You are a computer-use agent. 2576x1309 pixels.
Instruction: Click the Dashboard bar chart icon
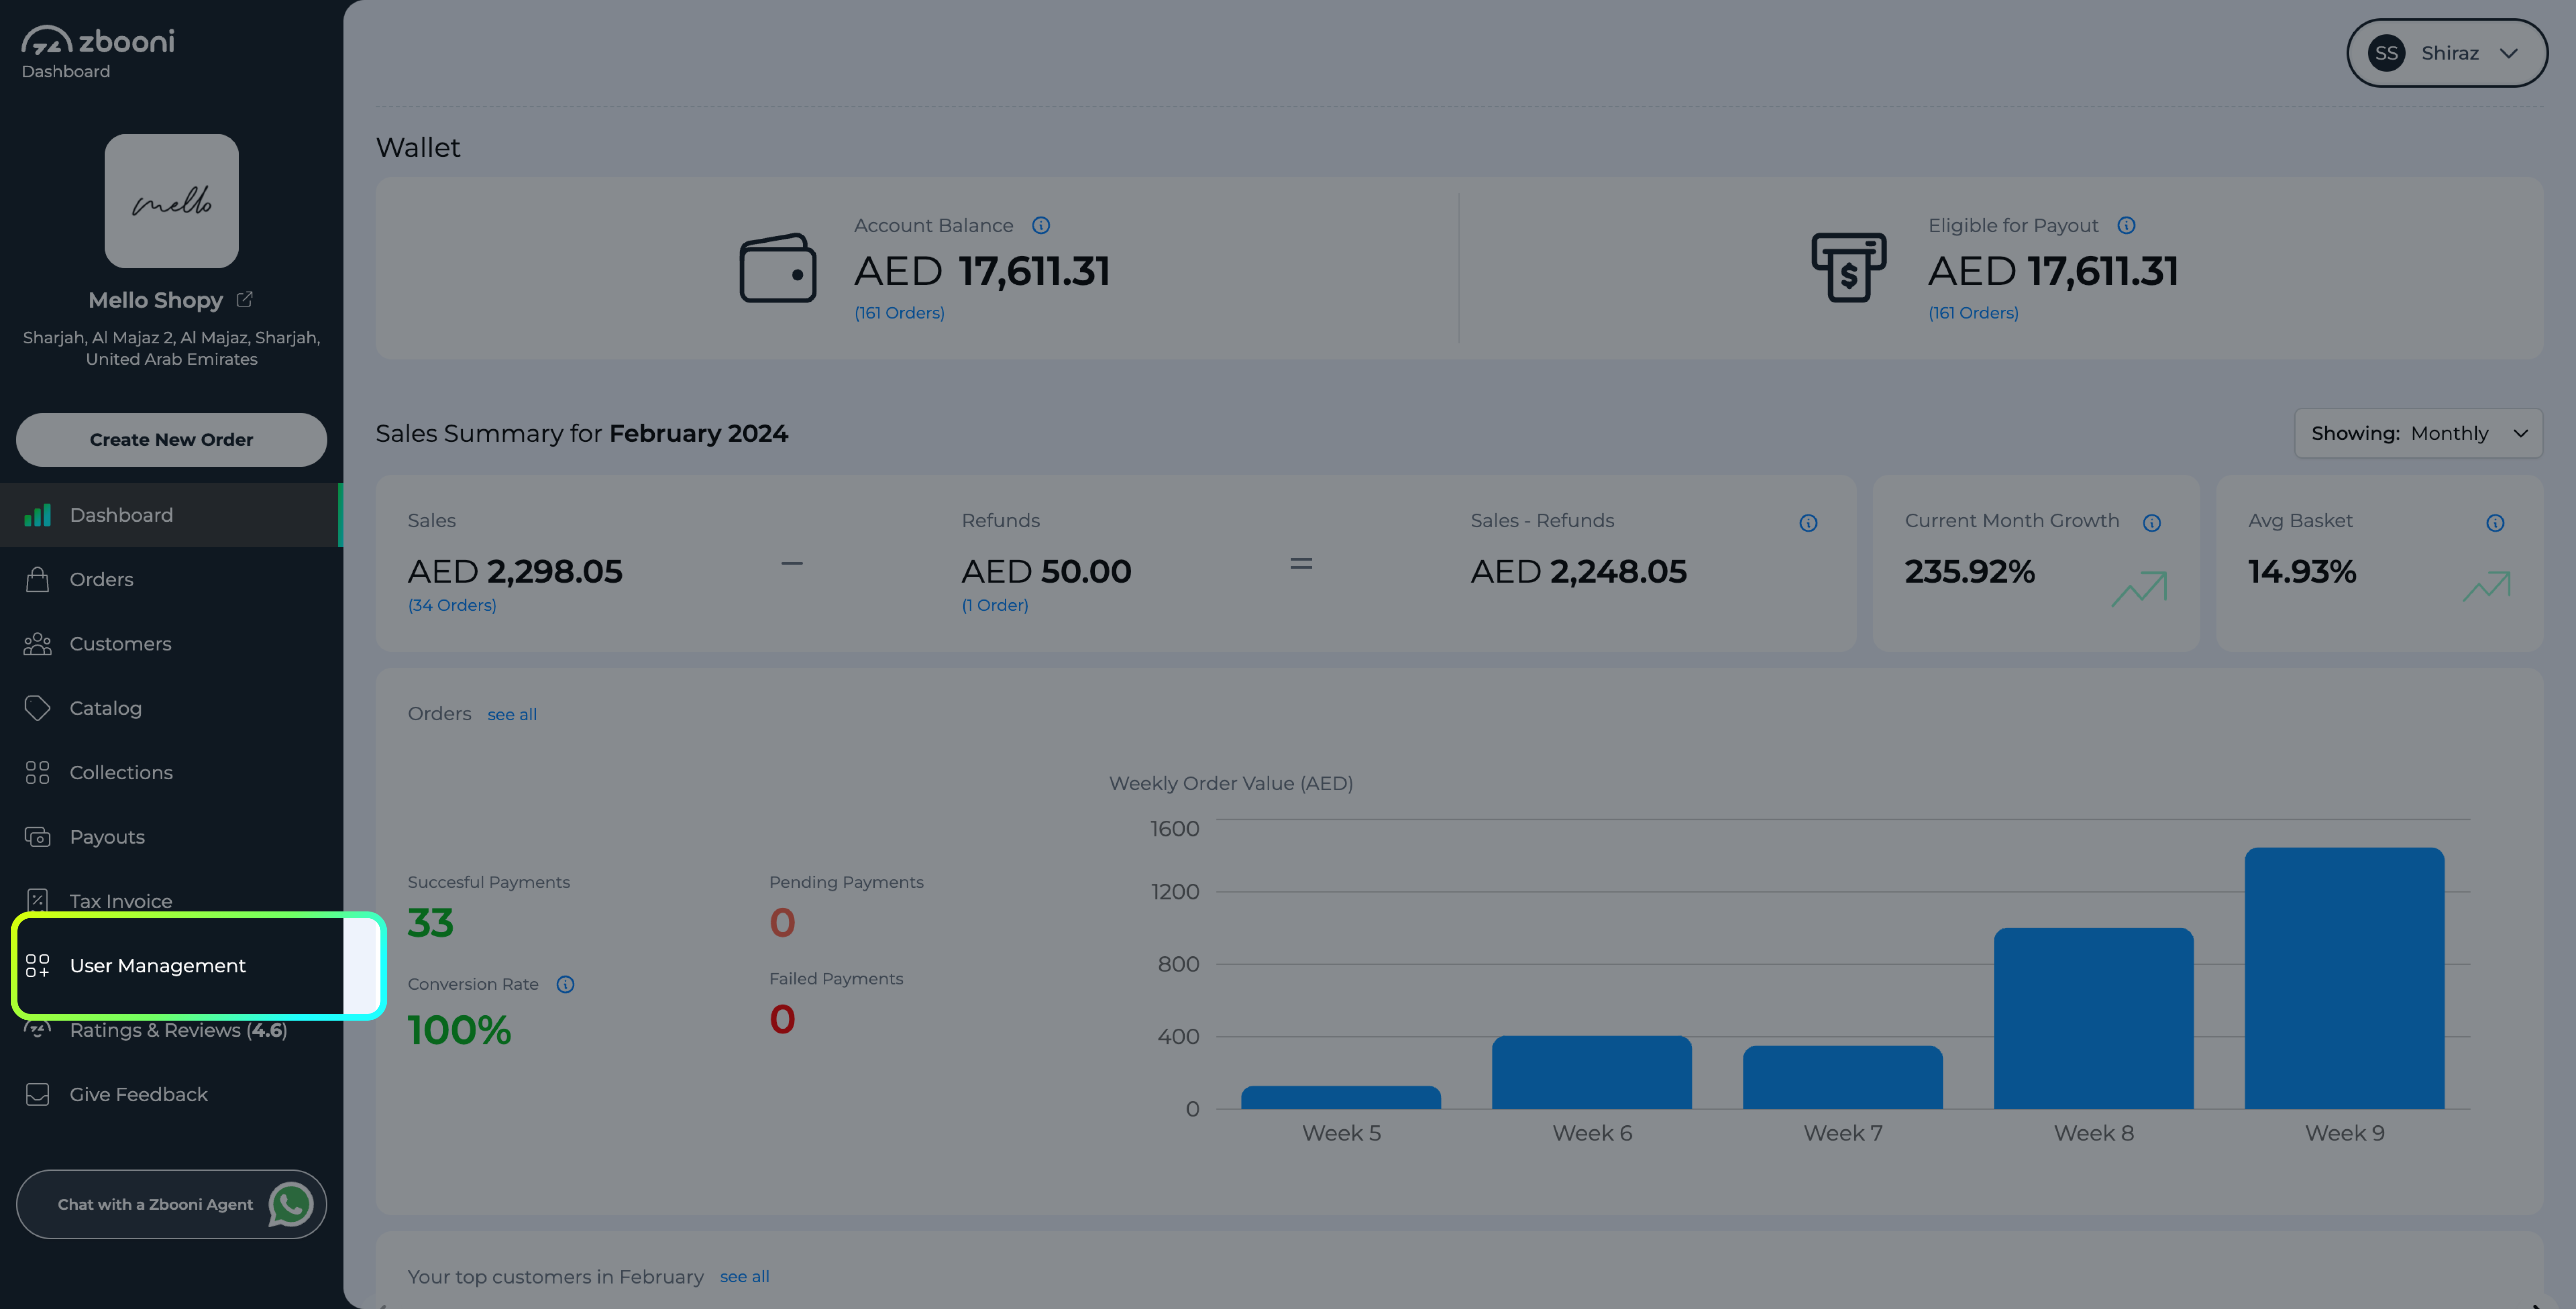(x=37, y=515)
